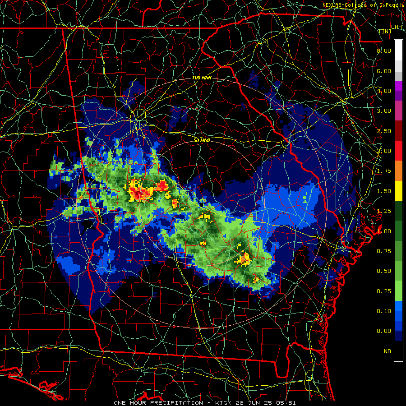Pick the white swatch atop the legend
This screenshot has width=406, height=406.
398,51
